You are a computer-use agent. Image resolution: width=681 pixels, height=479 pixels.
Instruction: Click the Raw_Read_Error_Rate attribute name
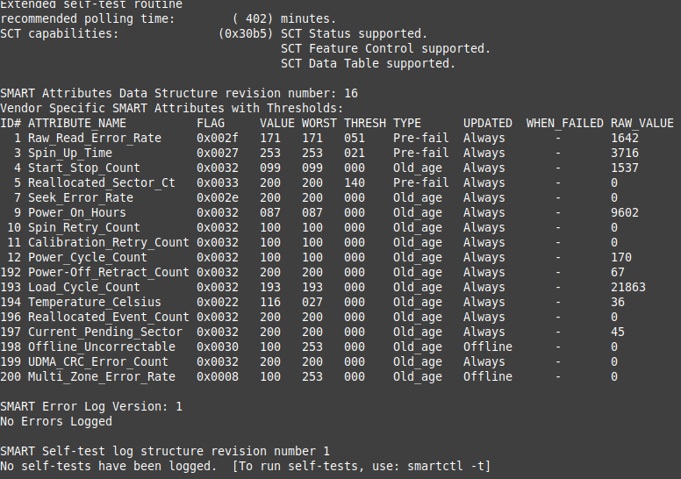[x=95, y=138]
